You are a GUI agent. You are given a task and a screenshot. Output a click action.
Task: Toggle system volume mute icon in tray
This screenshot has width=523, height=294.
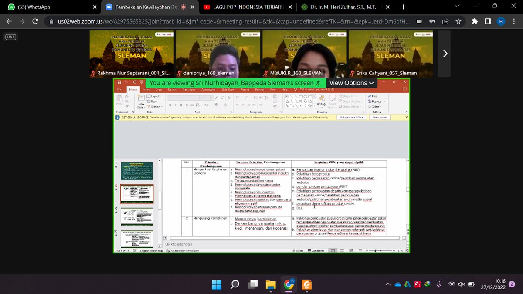462,284
